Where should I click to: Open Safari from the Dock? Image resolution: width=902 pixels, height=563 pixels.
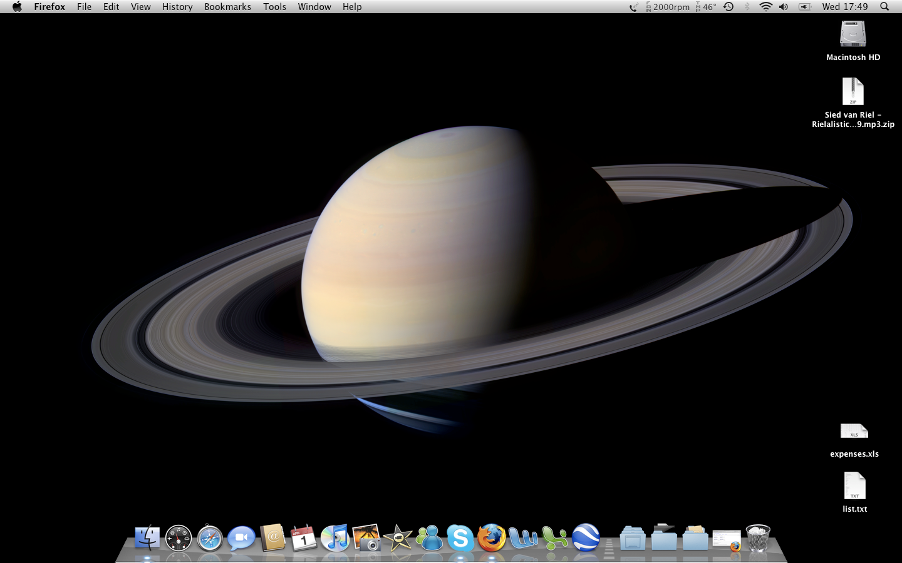210,538
